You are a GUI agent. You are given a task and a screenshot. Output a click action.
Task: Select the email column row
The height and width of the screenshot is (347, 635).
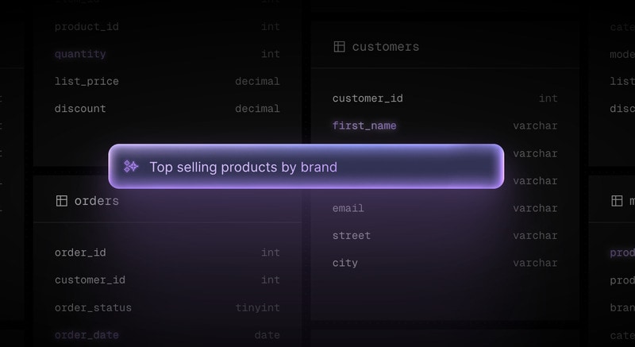coord(348,208)
